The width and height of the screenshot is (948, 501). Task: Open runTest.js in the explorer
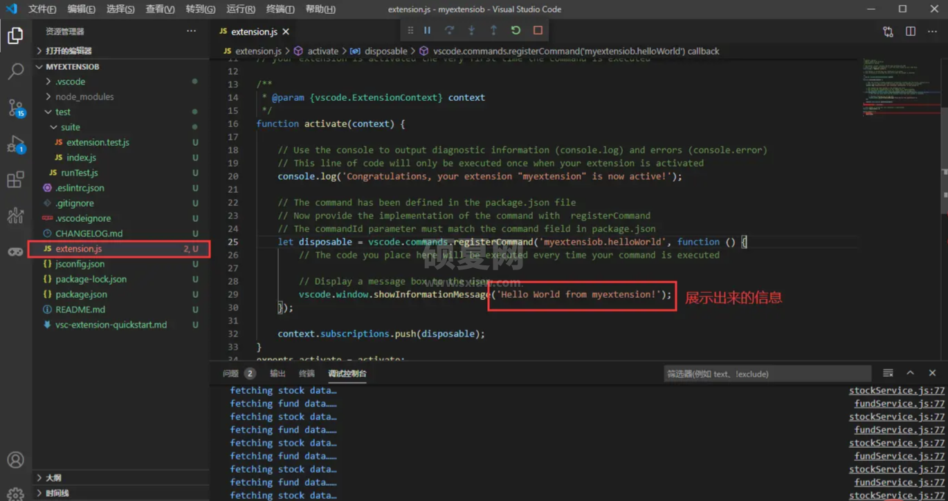[x=79, y=173]
